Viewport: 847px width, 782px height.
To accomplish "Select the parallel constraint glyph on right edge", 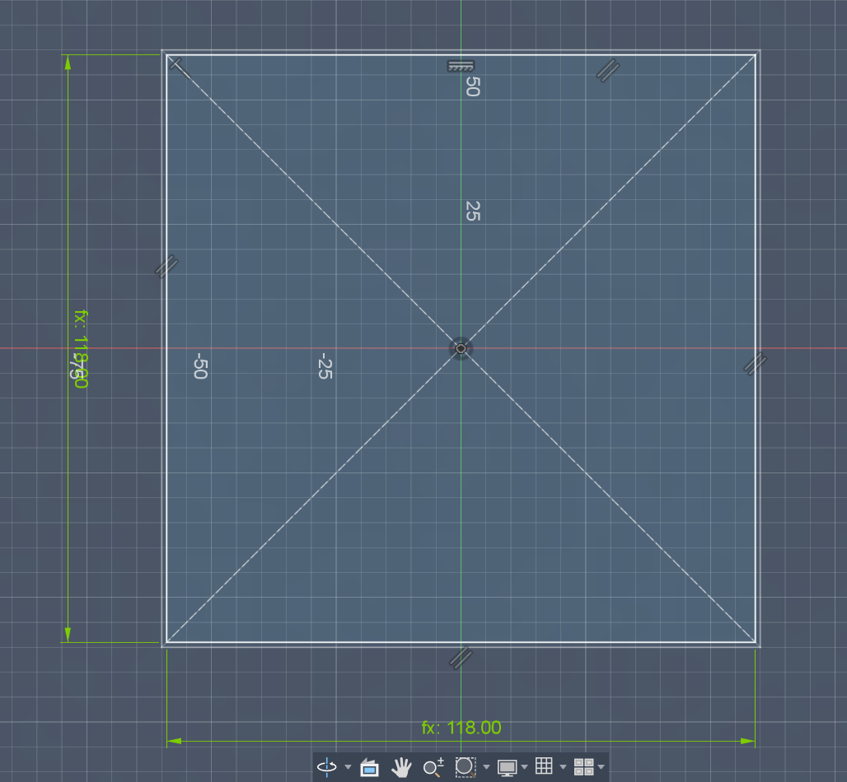I will 756,363.
